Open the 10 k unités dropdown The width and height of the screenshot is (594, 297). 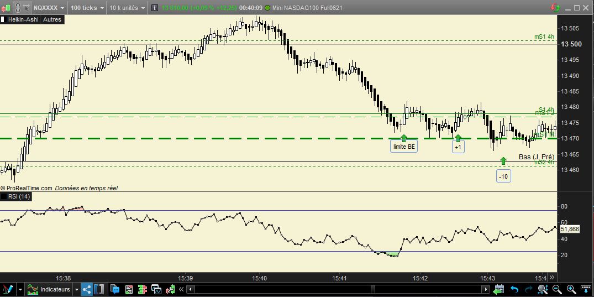pos(127,8)
